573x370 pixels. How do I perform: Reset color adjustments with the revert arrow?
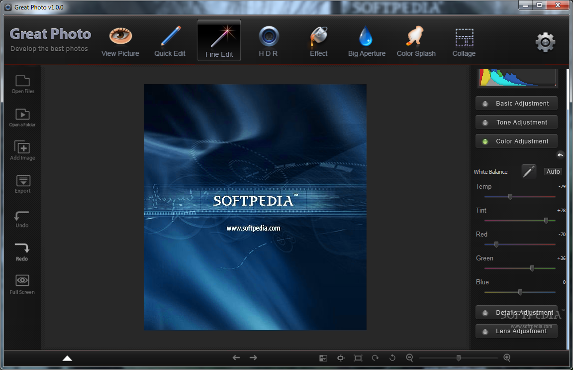pyautogui.click(x=560, y=155)
